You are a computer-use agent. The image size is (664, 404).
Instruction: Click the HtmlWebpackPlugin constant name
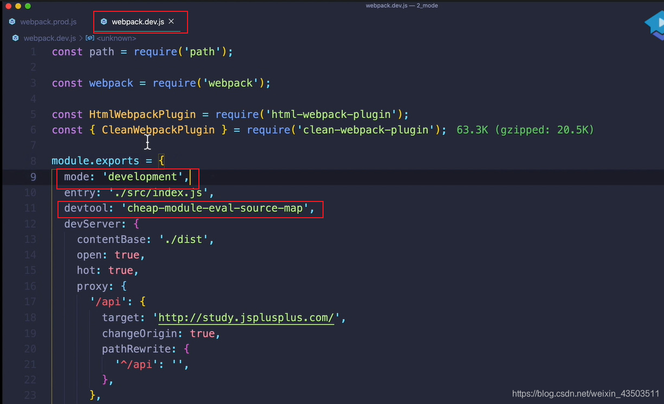tap(143, 114)
